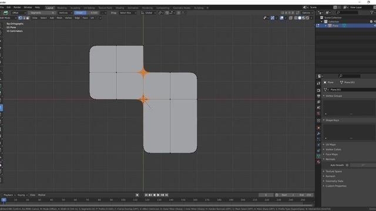The height and width of the screenshot is (211, 376).
Task: Switch to wireframe viewport shading
Action: coord(296,18)
